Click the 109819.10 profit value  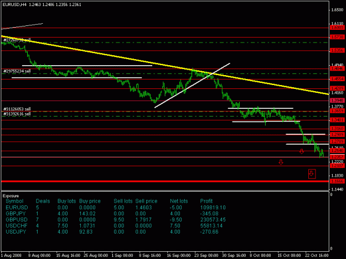pos(213,208)
